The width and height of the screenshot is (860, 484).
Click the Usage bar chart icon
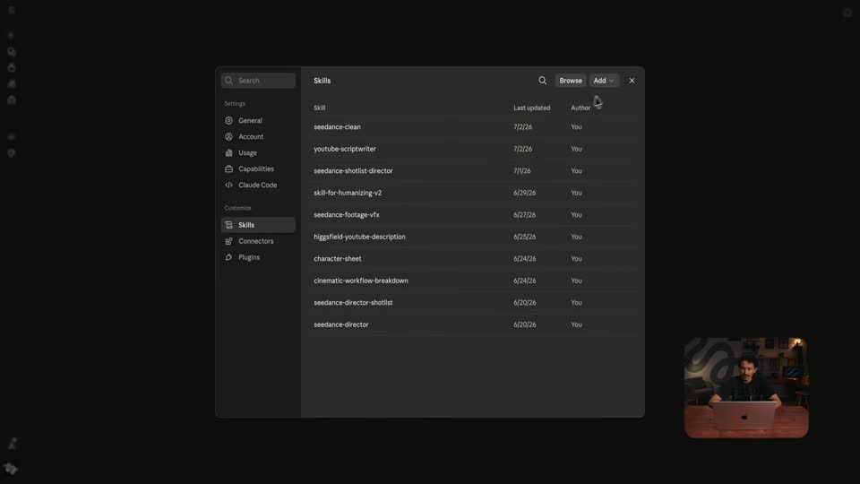[228, 153]
